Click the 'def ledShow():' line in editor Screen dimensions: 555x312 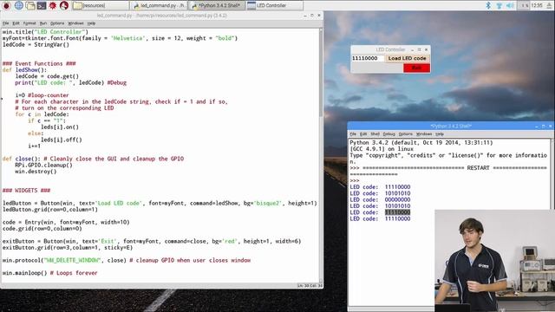click(24, 70)
